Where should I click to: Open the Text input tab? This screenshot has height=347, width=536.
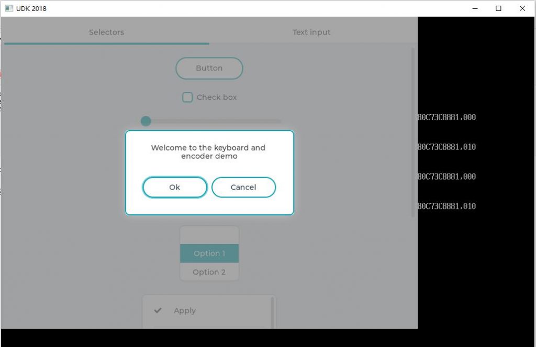[x=311, y=32]
